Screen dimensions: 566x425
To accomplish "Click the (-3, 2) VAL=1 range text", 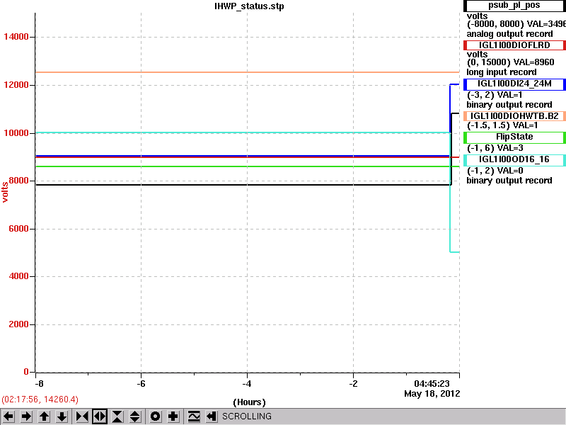I will 495,95.
